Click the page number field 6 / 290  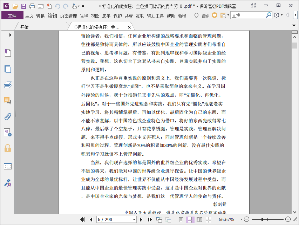click(x=114, y=219)
